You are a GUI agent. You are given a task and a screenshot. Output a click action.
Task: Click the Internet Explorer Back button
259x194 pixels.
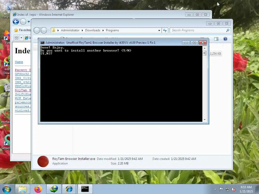16,22
